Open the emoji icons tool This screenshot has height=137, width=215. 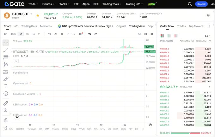pos(6,94)
